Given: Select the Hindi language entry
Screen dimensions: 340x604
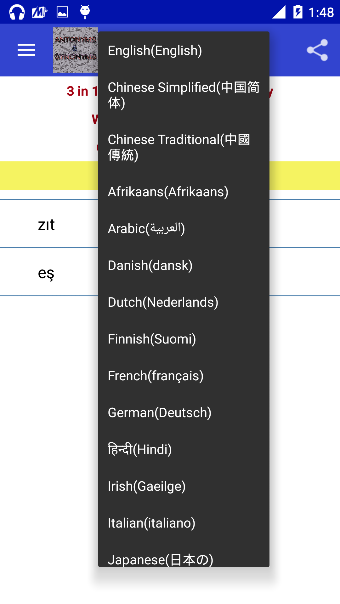Looking at the screenshot, I should pos(184,449).
